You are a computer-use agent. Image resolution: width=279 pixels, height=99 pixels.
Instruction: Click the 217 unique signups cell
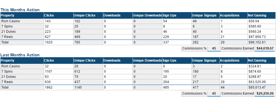click(x=205, y=82)
